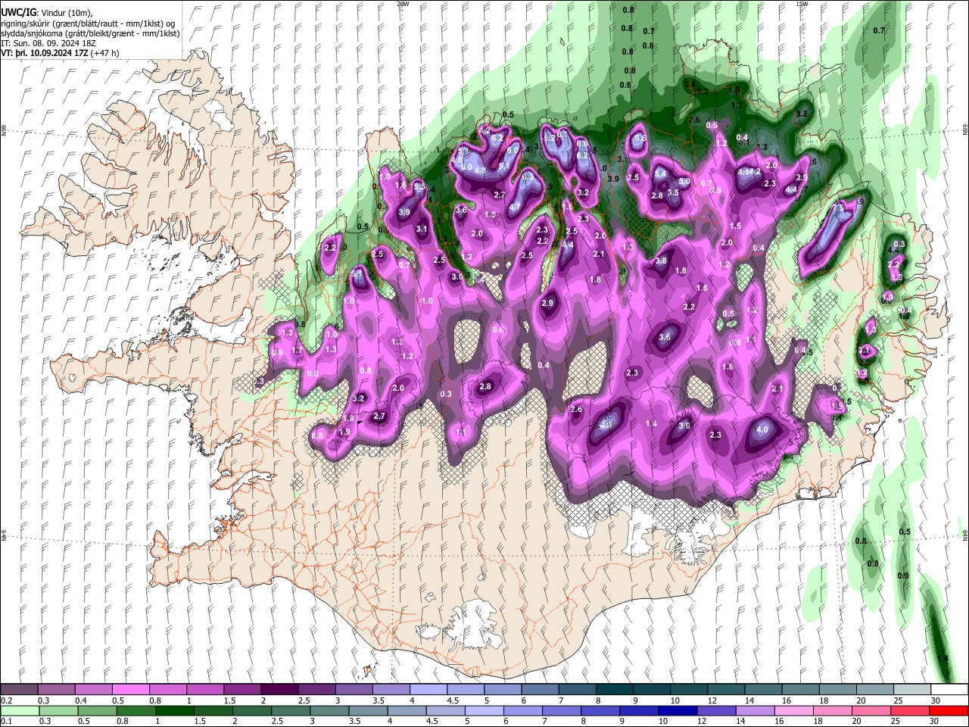Click the '5.4' snowfall value on the map
969x727 pixels.
660,174
